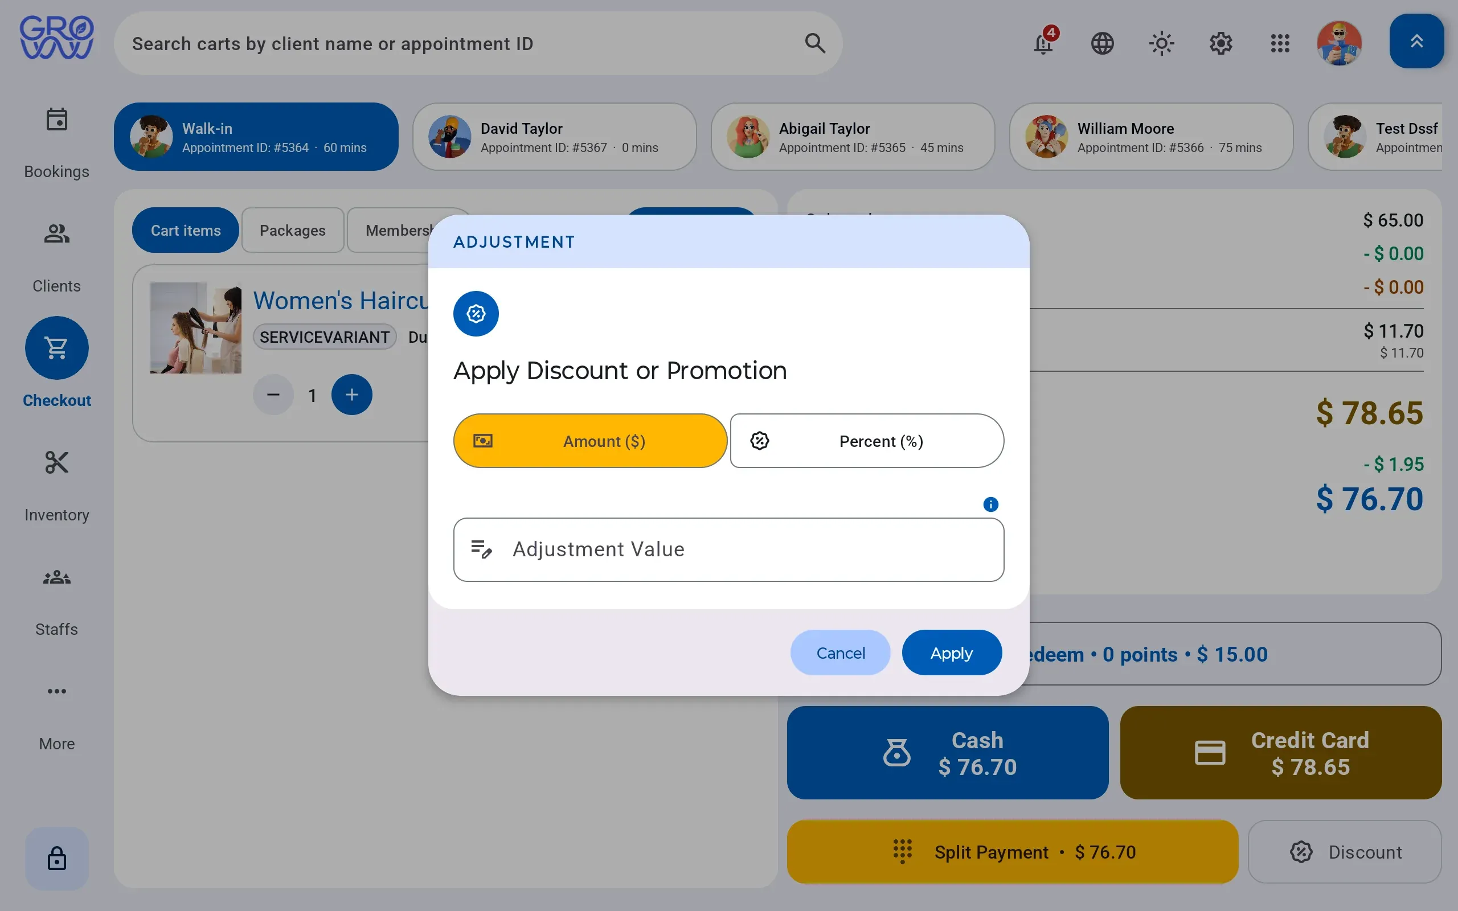1458x911 pixels.
Task: Open Clients in the sidebar
Action: click(x=56, y=258)
